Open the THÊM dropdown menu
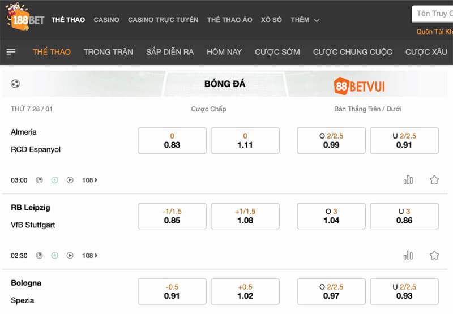This screenshot has width=453, height=314. tap(305, 20)
